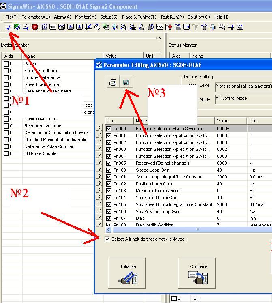Select 'Identified Moment of Inertia Ratio' monitor row
Viewport: 272px width, 303px height.
(48, 140)
